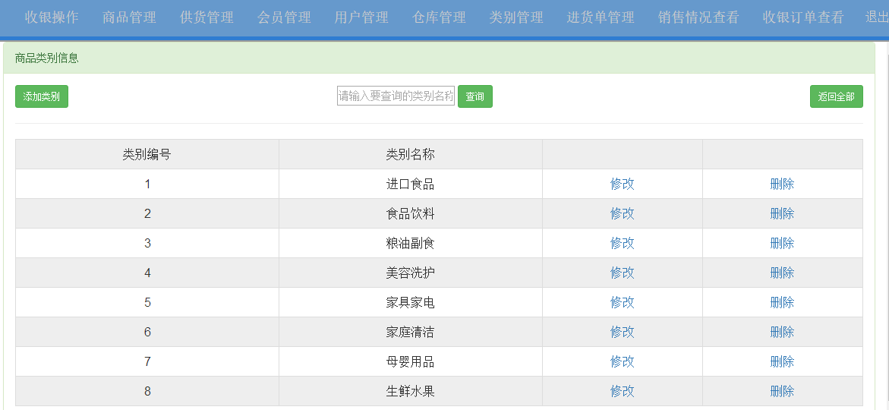
Task: Switch to 仓库管理 section
Action: (x=439, y=17)
